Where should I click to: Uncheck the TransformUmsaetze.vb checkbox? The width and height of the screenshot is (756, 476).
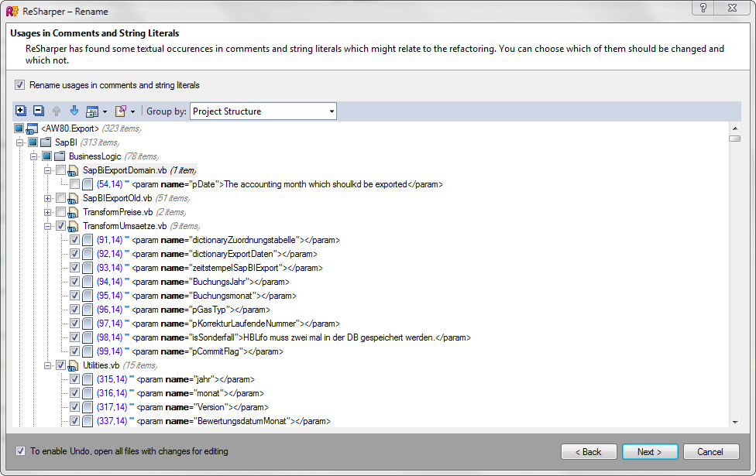(60, 226)
